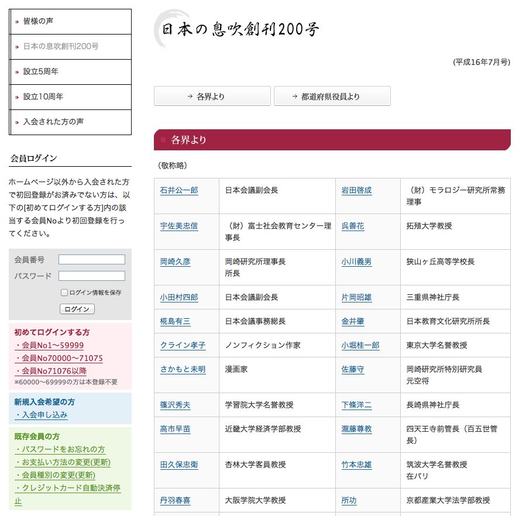Open the 宇佐美忠信 name link

click(179, 226)
